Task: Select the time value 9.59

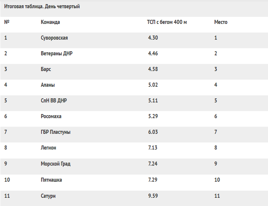Action: [153, 196]
